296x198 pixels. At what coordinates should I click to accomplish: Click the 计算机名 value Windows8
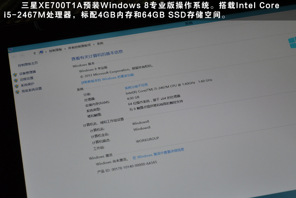[140, 123]
